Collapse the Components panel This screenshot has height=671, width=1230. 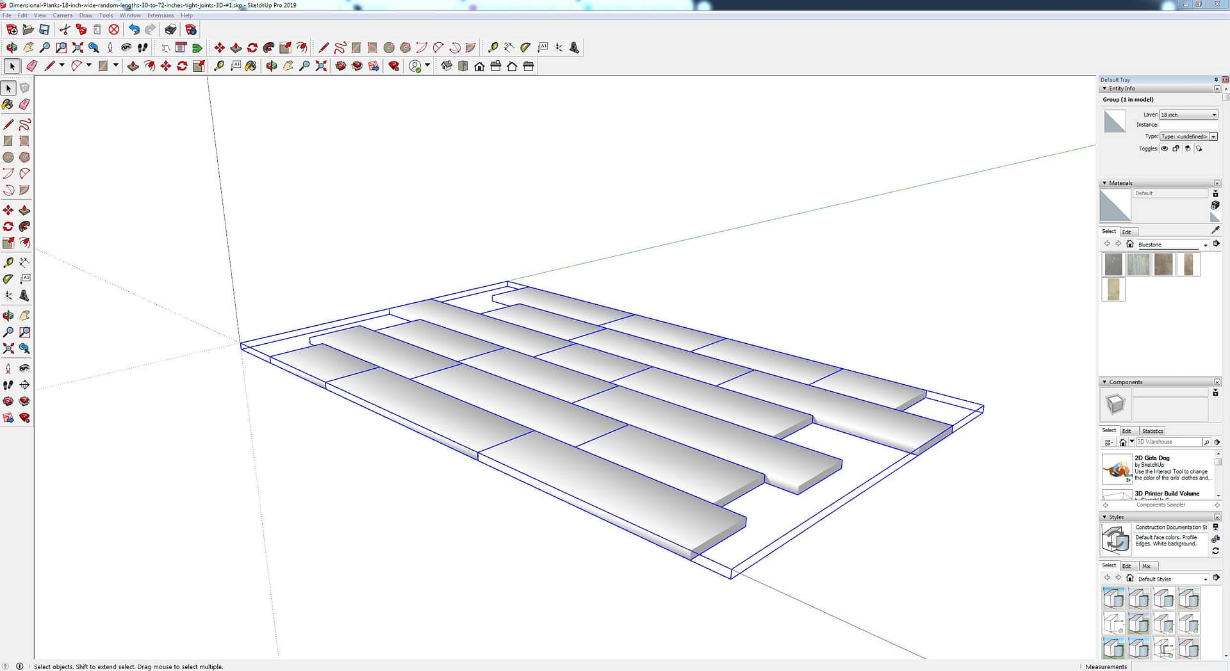point(1104,382)
